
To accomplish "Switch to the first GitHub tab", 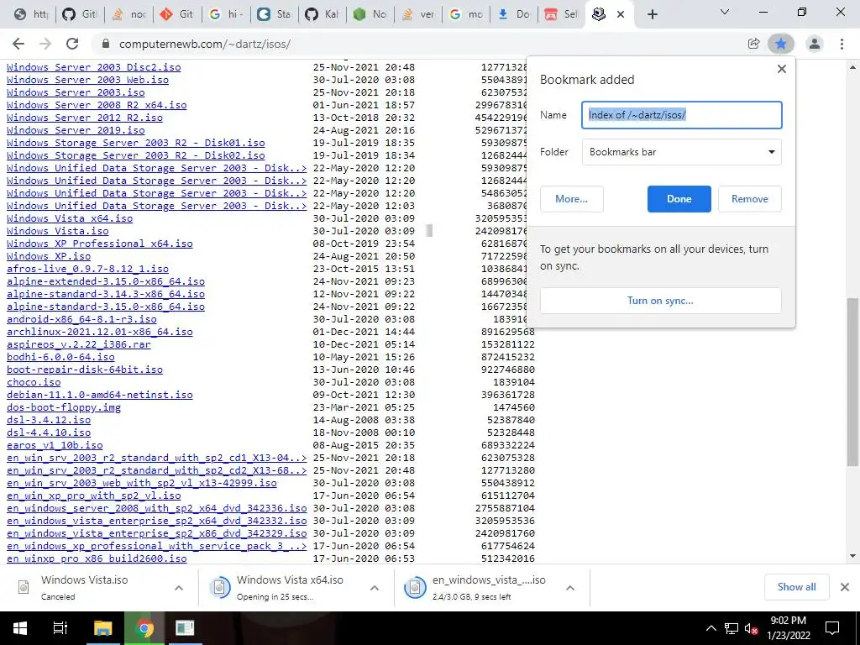I will click(80, 14).
